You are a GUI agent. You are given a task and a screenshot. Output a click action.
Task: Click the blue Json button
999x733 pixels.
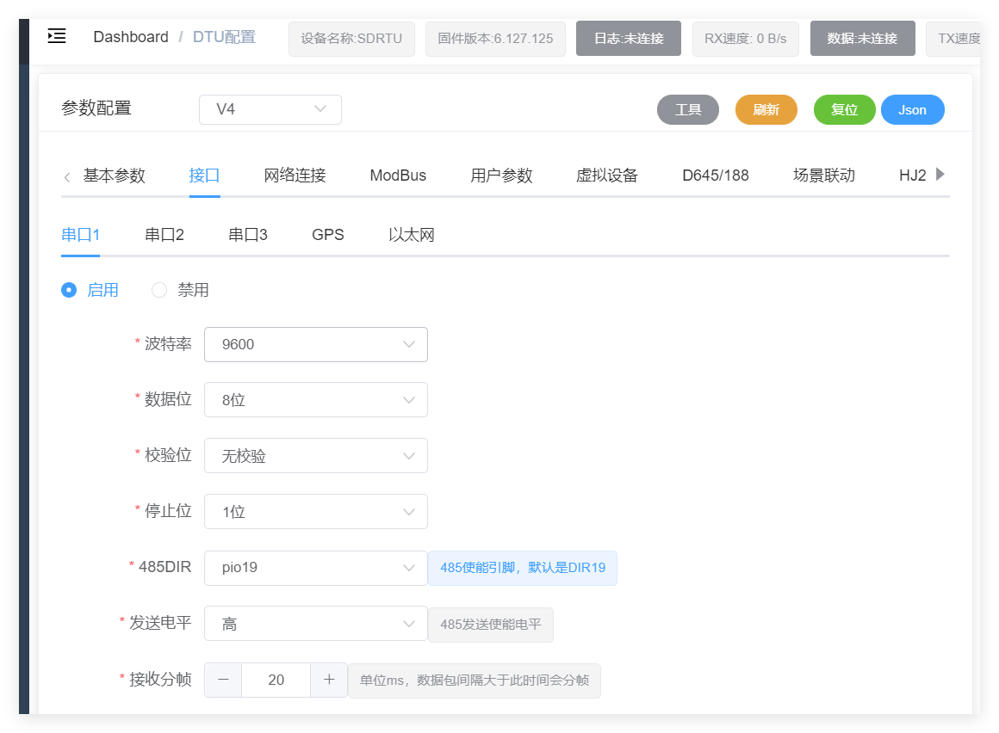[x=912, y=110]
